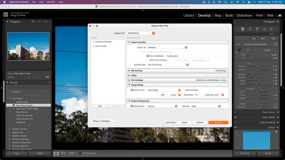
Task: Switch to the Library module
Action: click(x=189, y=16)
